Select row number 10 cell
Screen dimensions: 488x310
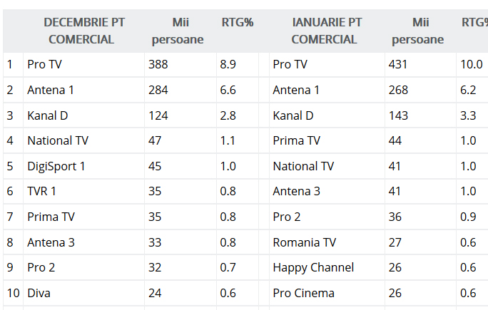pyautogui.click(x=12, y=293)
